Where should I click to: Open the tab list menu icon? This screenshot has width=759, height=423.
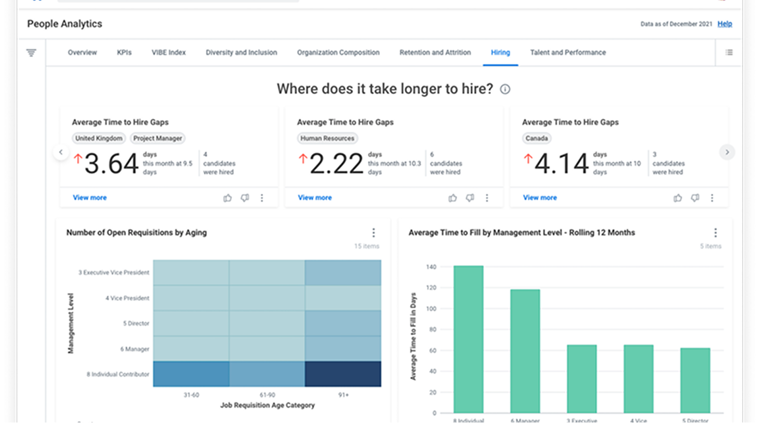coord(729,52)
